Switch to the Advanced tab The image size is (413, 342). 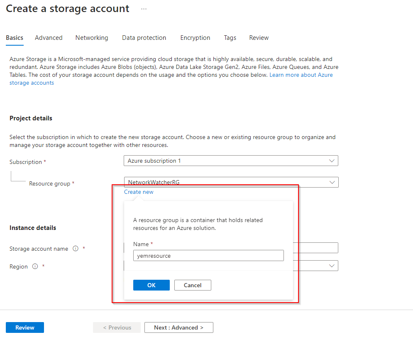49,38
